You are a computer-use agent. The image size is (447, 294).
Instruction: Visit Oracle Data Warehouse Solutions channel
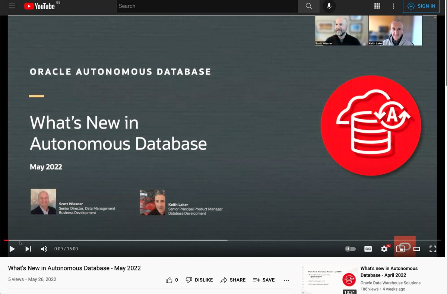click(390, 283)
